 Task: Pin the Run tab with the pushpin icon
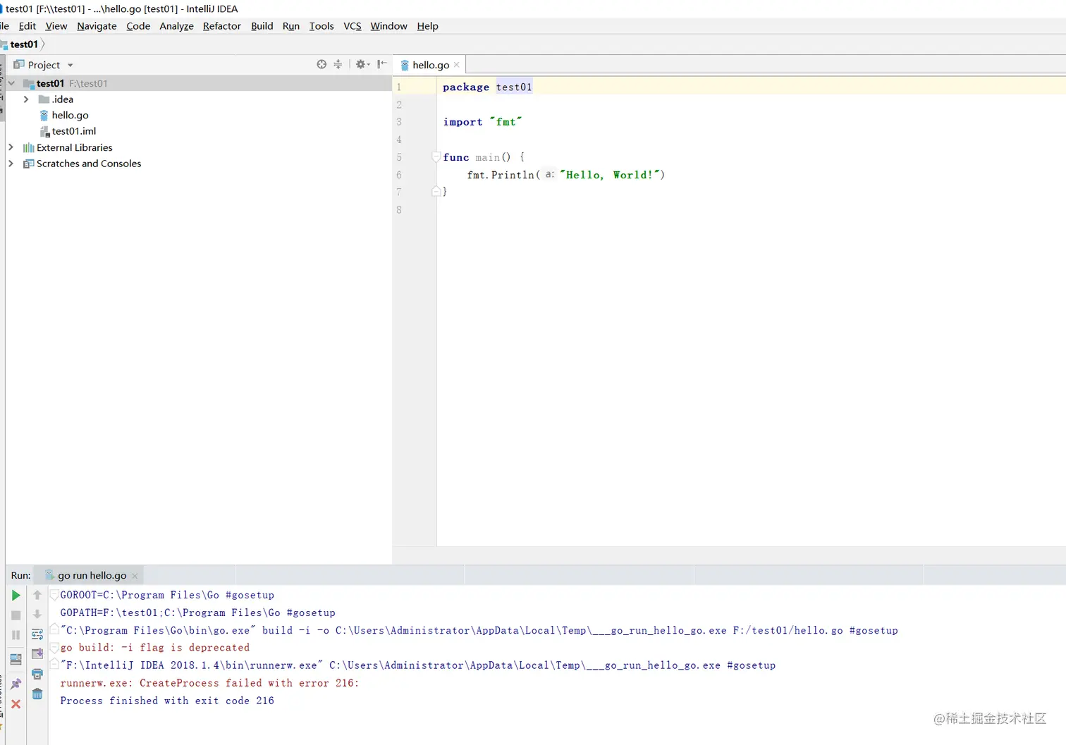(16, 684)
